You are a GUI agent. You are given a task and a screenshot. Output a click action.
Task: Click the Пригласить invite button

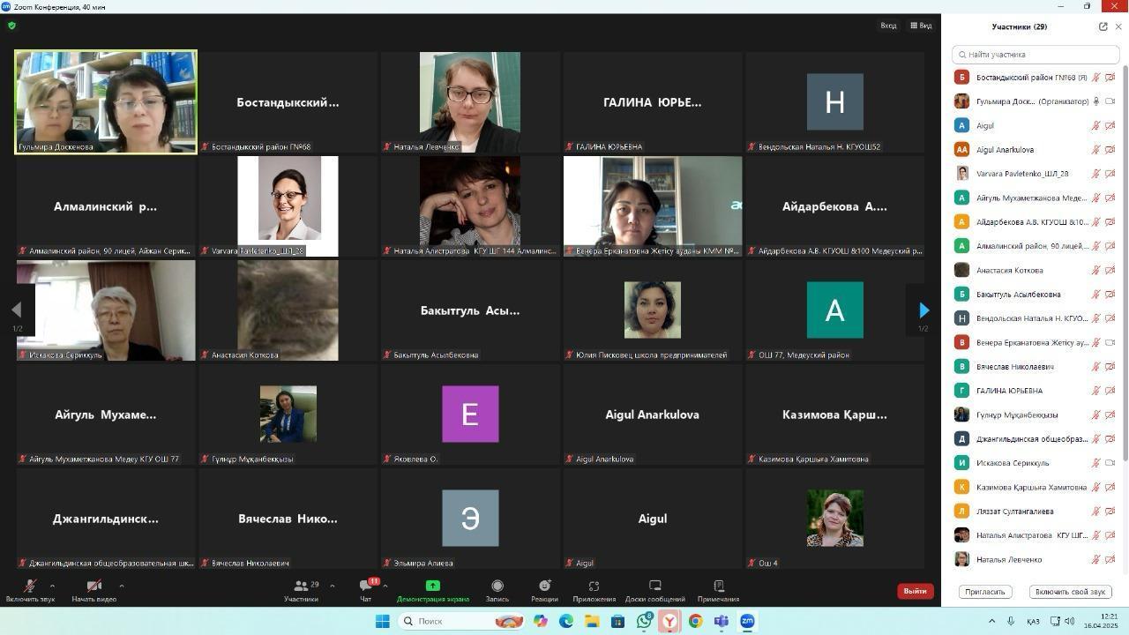[984, 592]
